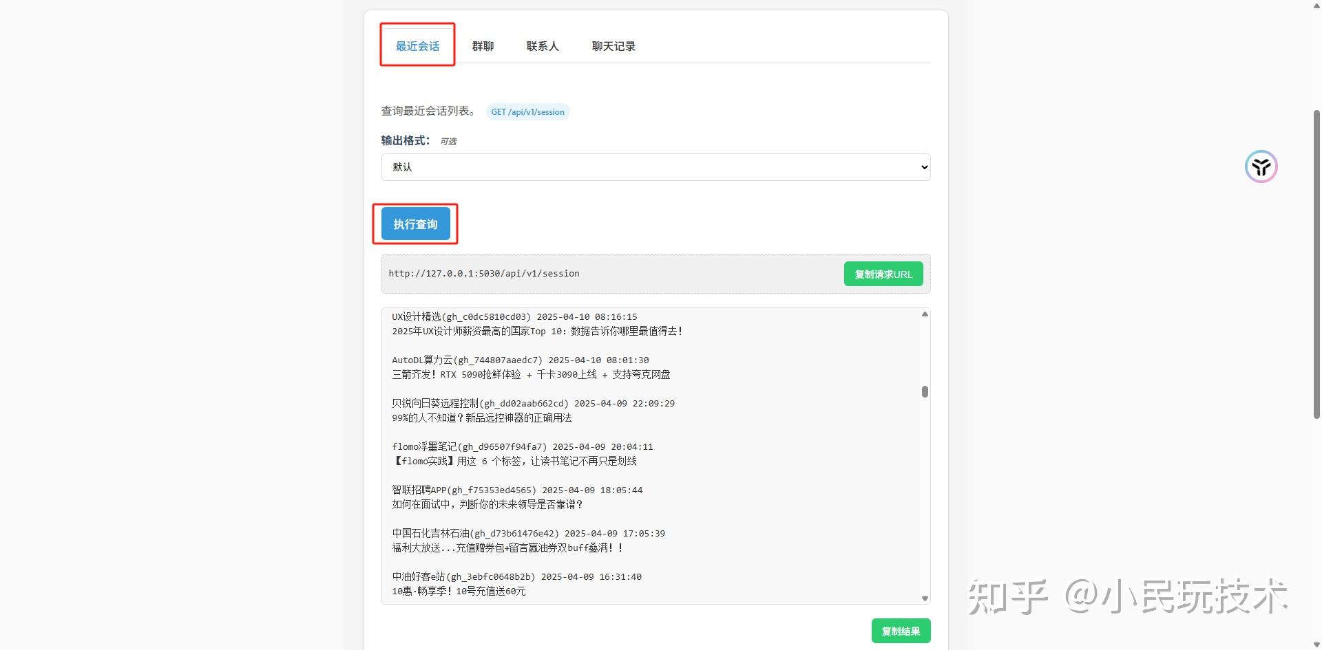This screenshot has height=650, width=1322.
Task: Open the 聊天记录 tab
Action: 613,46
